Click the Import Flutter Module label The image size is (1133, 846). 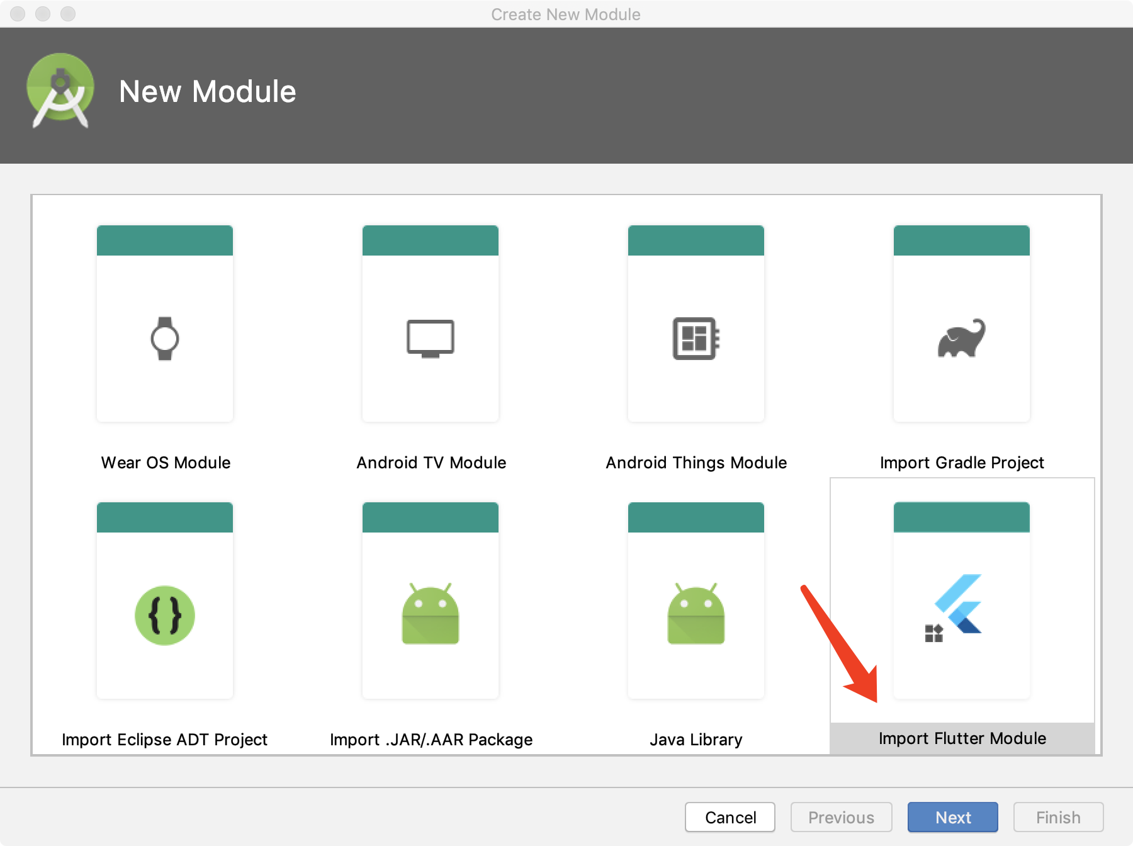click(962, 738)
